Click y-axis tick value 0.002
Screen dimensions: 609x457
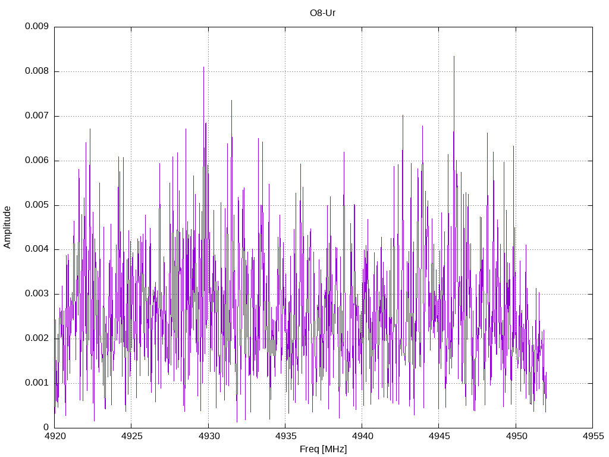point(37,338)
